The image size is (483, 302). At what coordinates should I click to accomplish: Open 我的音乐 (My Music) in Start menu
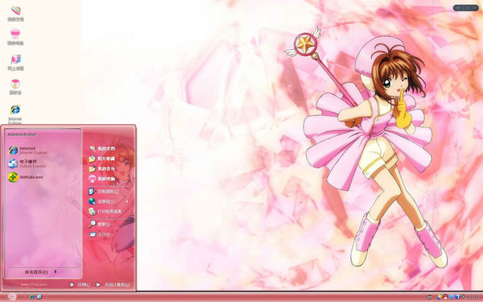tap(102, 168)
